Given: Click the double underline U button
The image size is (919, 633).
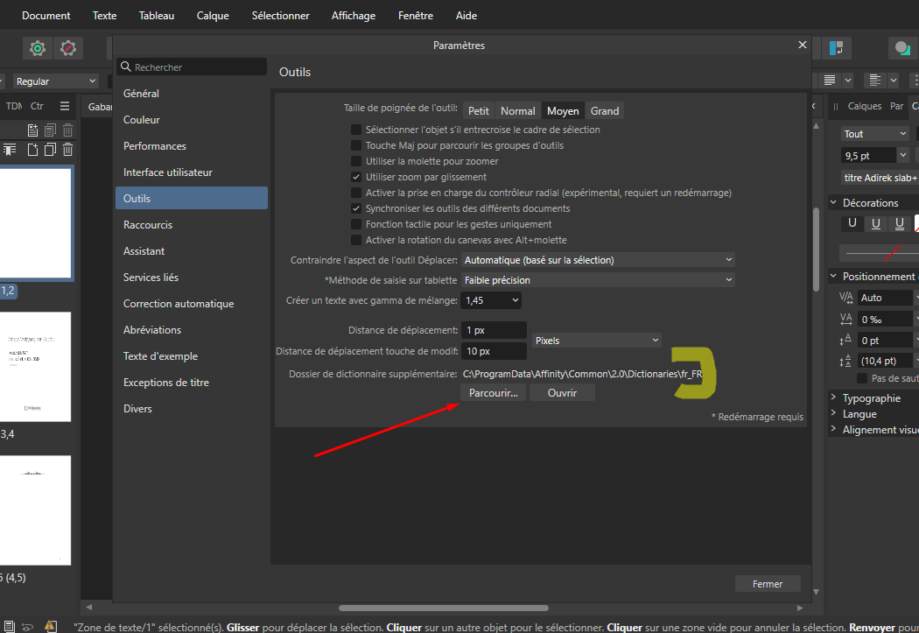Looking at the screenshot, I should (x=900, y=222).
